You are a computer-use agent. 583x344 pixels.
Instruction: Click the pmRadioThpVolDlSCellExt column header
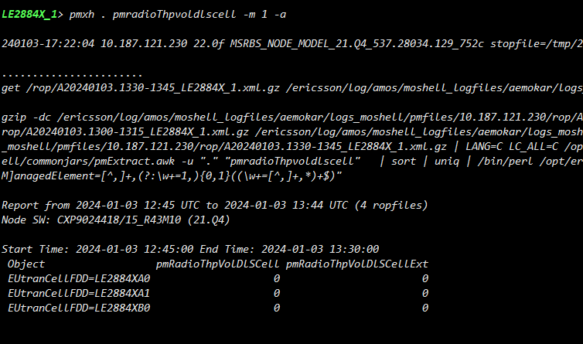click(357, 264)
